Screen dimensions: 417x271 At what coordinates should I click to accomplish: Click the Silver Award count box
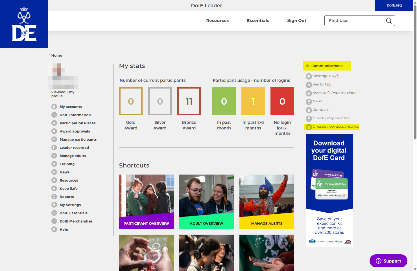[x=160, y=101]
